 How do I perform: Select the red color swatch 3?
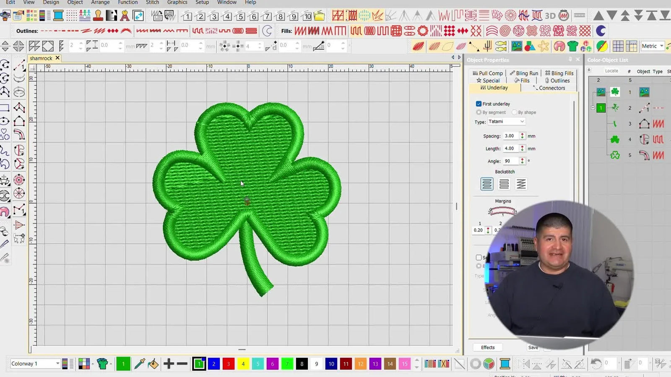point(229,364)
